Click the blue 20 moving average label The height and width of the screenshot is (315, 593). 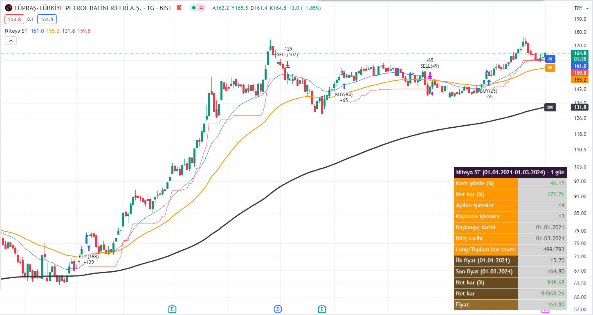(550, 59)
